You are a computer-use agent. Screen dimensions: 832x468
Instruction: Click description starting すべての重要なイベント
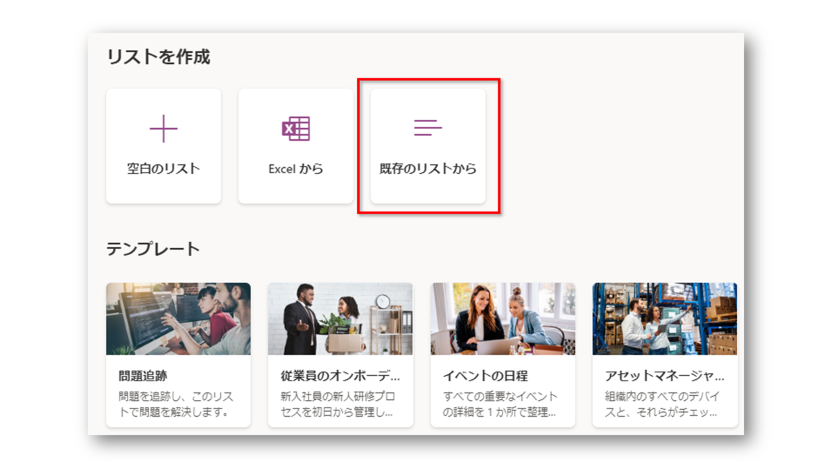[x=501, y=404]
